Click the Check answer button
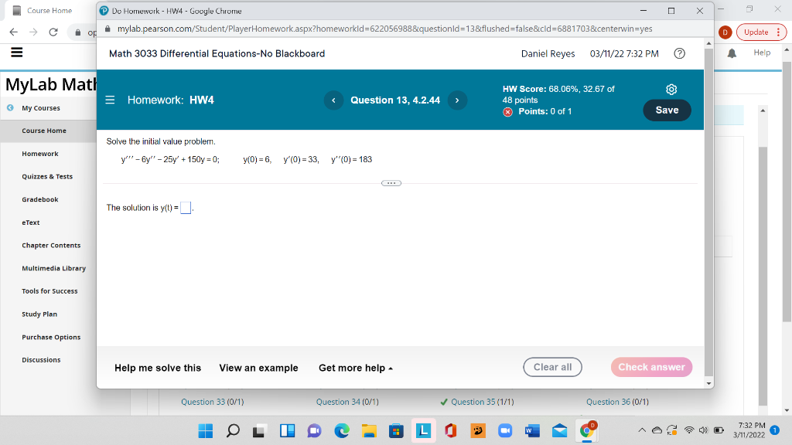Screen dimensions: 792x445 tap(651, 367)
